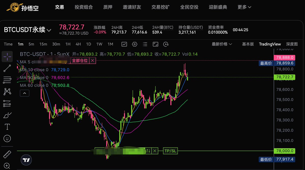Open the emoji icons tool
Viewport: 305px width, 170px height.
tap(7, 138)
